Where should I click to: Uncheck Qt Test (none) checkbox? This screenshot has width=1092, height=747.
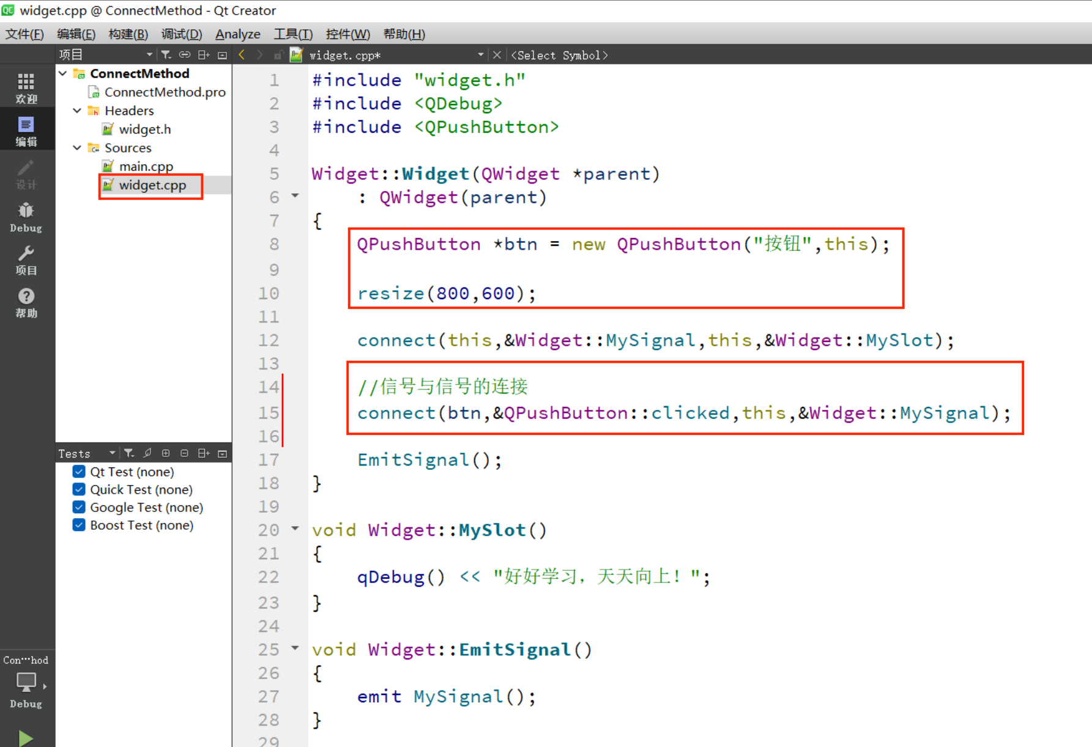point(79,472)
